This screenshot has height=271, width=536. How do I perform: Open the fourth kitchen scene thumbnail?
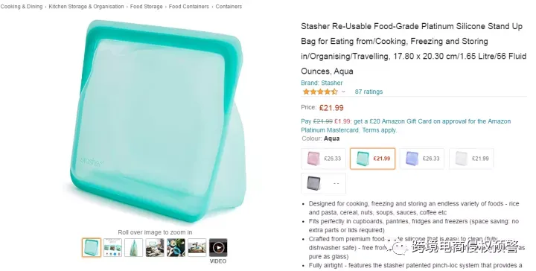pos(155,247)
